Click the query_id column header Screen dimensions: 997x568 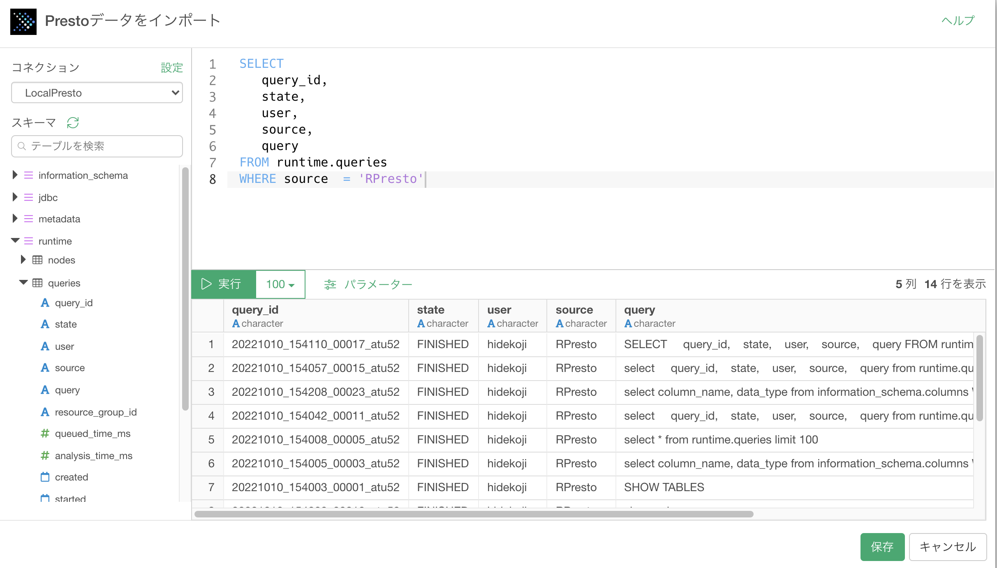coord(316,316)
